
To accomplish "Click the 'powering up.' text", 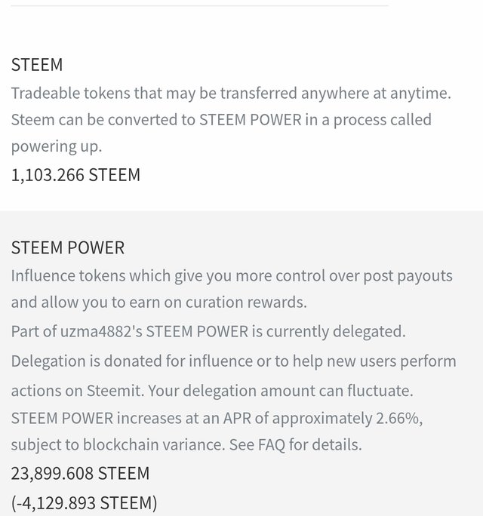I will [x=57, y=146].
